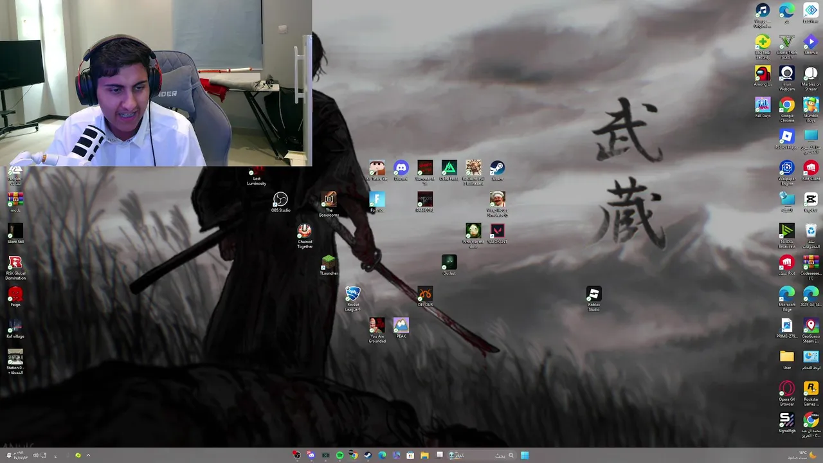Open RISK Global Domination icon
Screen dimensions: 823x463
15,268
